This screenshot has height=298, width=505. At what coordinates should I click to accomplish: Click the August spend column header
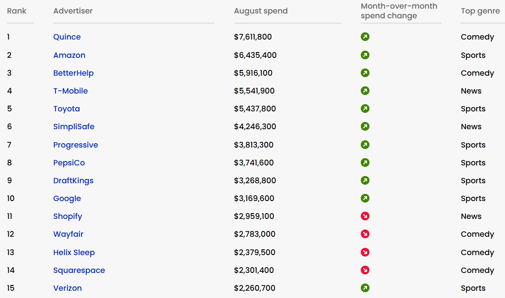[x=261, y=11]
